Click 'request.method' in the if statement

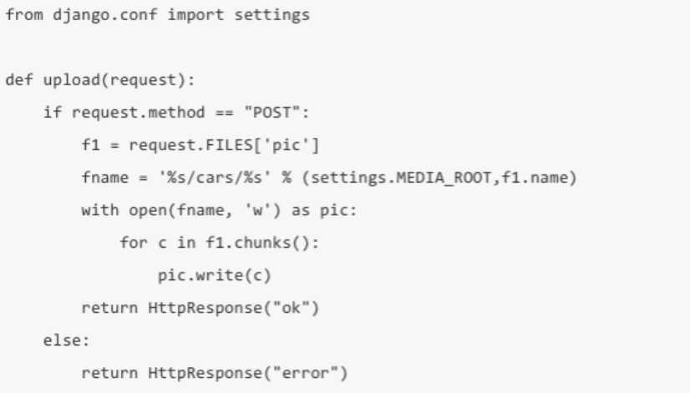click(138, 113)
